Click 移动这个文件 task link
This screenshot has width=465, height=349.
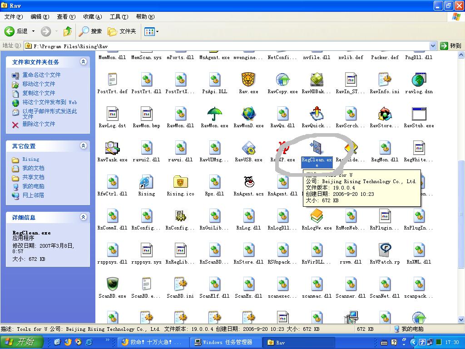(39, 84)
